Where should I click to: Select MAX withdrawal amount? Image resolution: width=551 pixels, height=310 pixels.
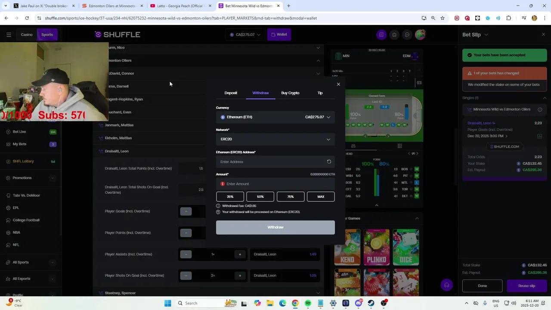point(321,197)
